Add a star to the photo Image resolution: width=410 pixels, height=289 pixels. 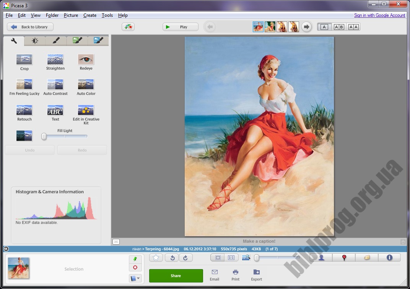(x=156, y=258)
